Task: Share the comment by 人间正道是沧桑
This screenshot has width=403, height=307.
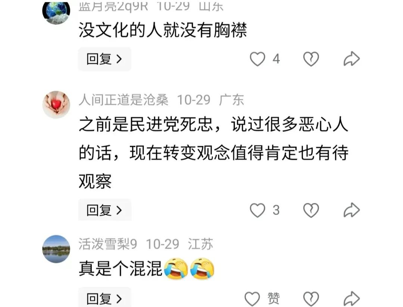Action: click(352, 210)
